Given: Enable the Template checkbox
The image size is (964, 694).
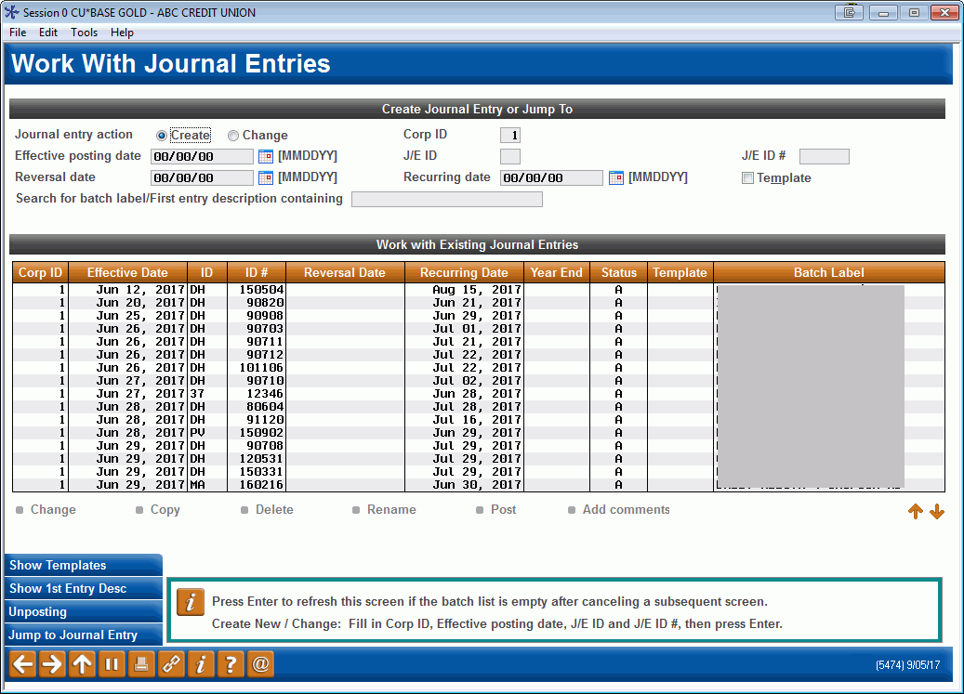Looking at the screenshot, I should click(x=747, y=177).
